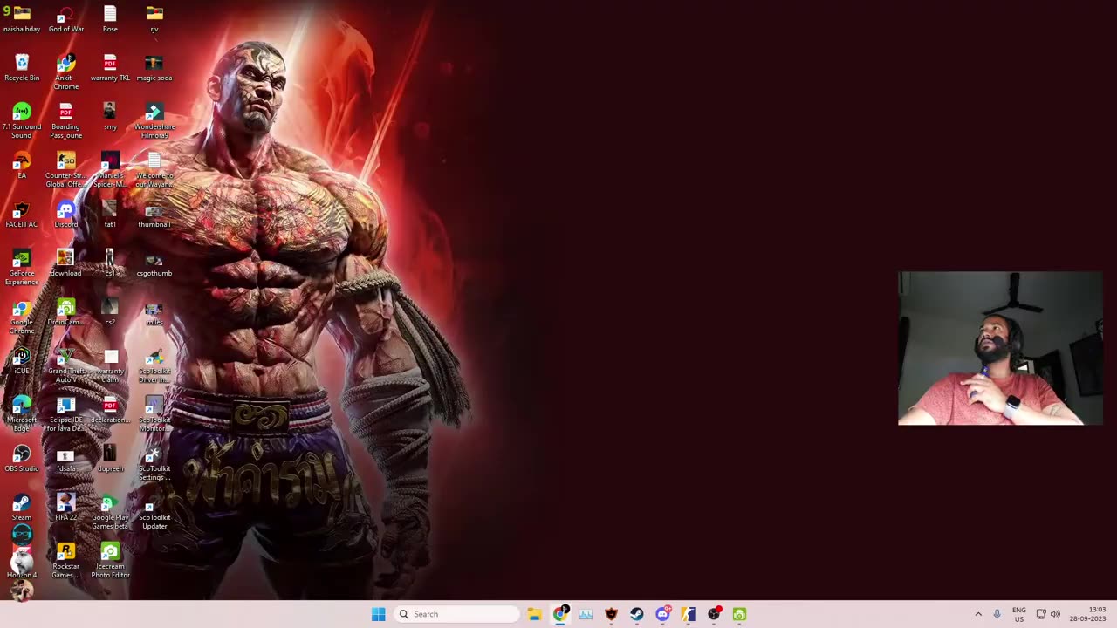Open Google Play Games beta
1117x628 pixels.
tap(110, 512)
